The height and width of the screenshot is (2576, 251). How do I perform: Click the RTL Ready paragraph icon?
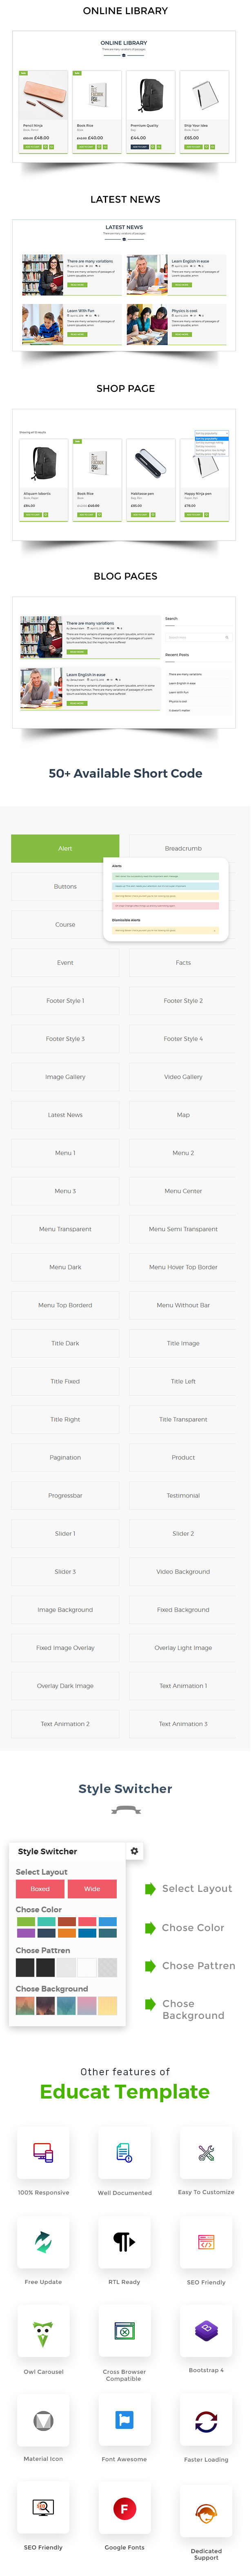(124, 2241)
